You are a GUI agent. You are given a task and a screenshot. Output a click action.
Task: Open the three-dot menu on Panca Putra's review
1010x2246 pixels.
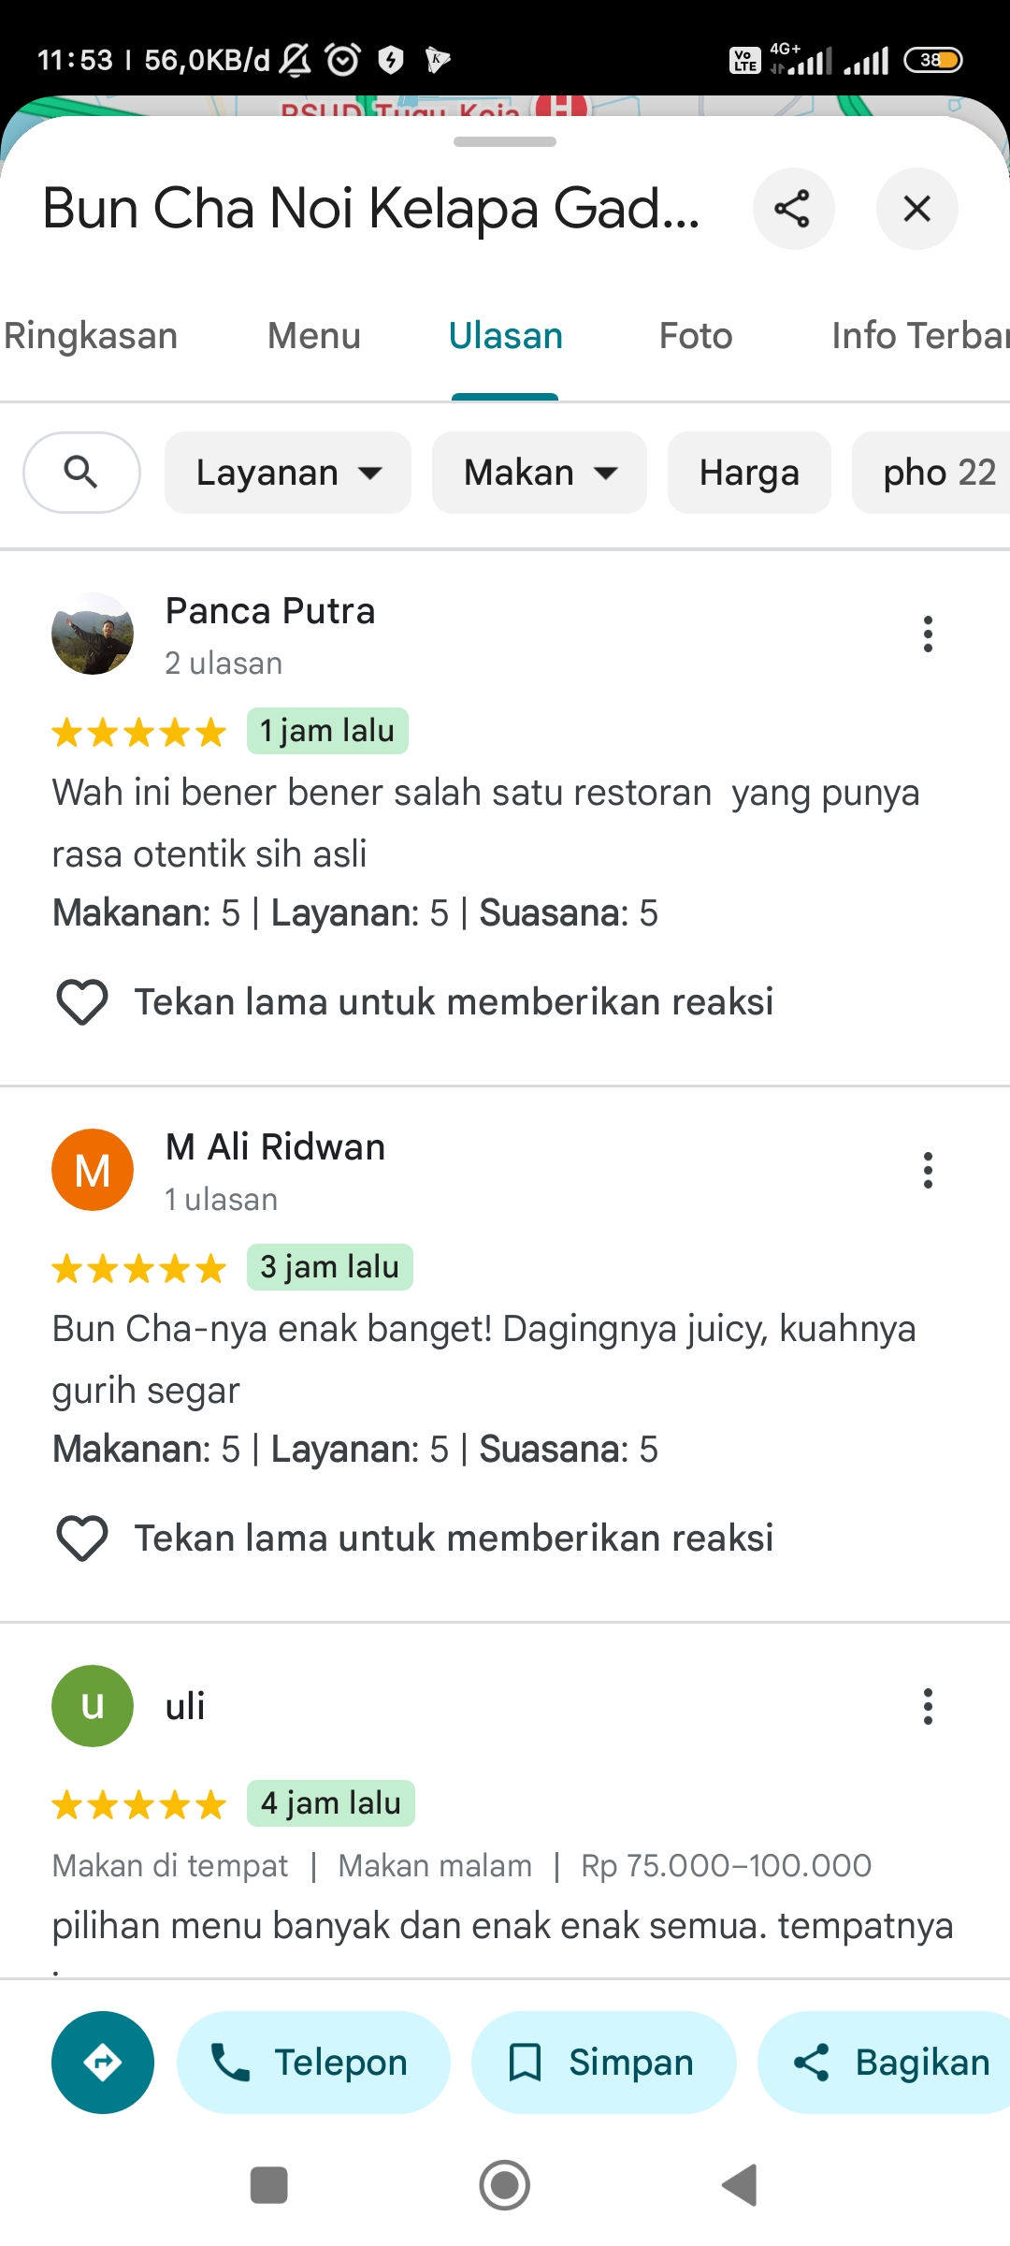click(928, 634)
